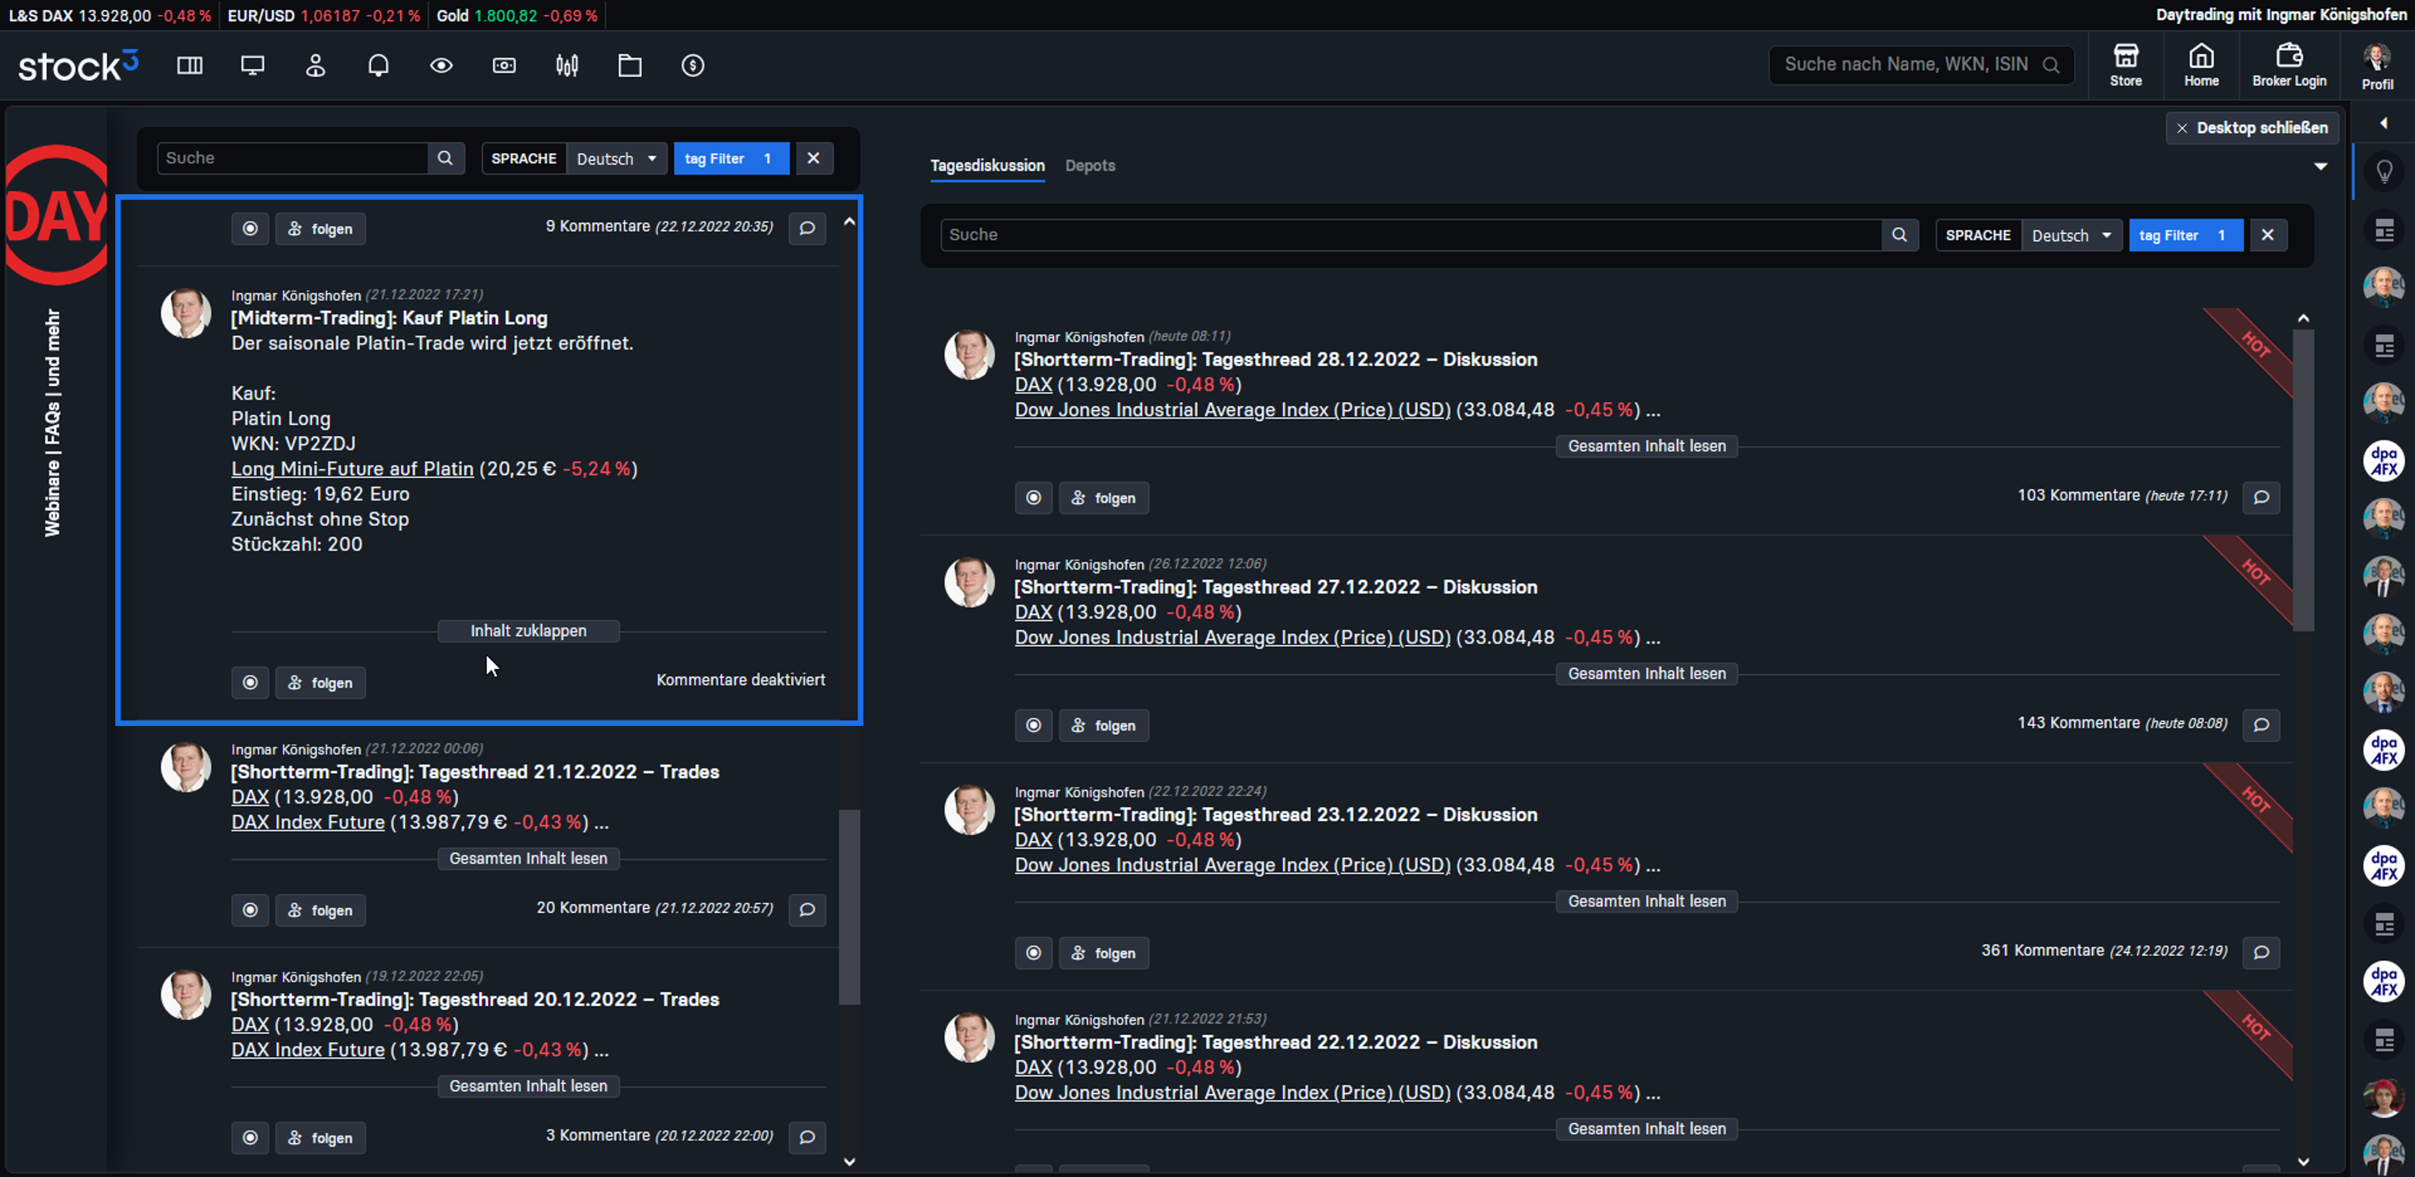
Task: Open Deutsch language dropdown in Tagesdiskussion panel
Action: 2071,235
